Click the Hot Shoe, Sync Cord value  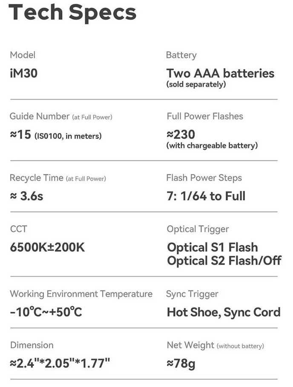coord(224,312)
